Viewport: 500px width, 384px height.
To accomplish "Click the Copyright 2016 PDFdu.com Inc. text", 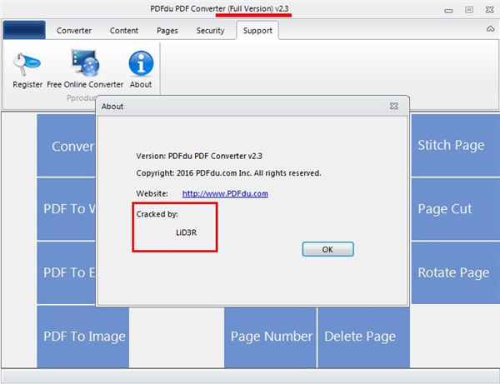I will click(228, 173).
